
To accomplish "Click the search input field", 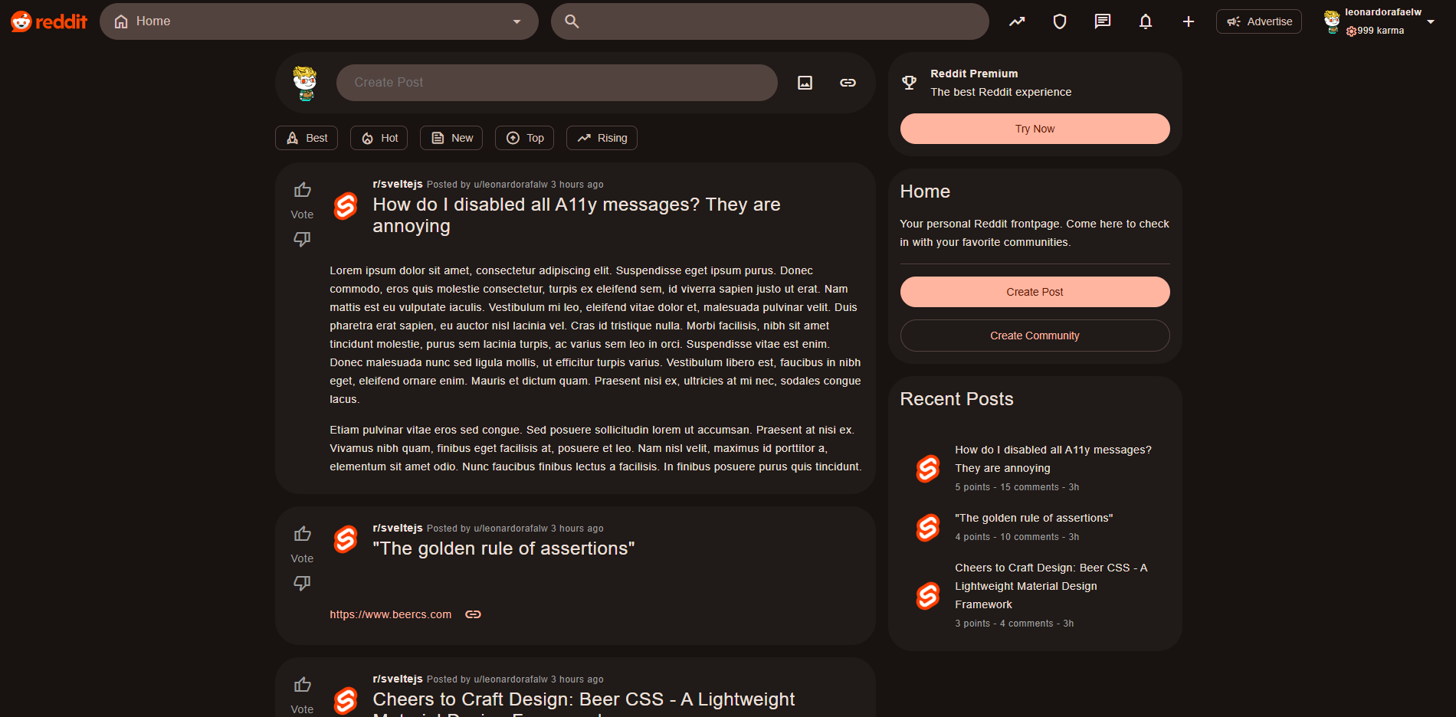I will (769, 21).
